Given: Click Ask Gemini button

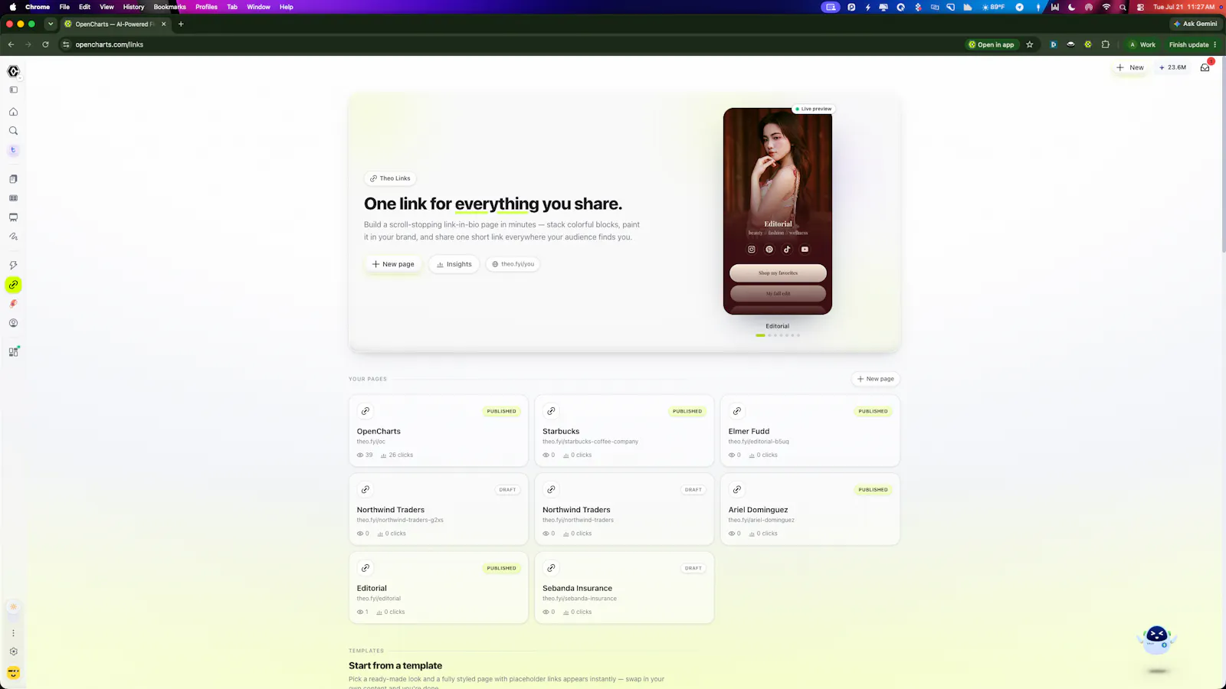Looking at the screenshot, I should point(1195,24).
